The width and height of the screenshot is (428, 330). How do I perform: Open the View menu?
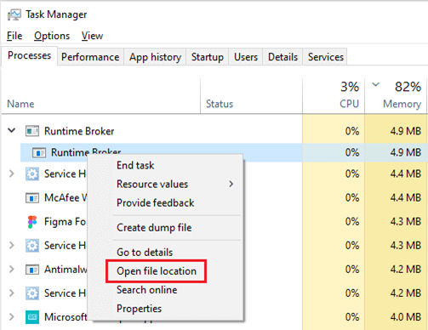(x=92, y=36)
